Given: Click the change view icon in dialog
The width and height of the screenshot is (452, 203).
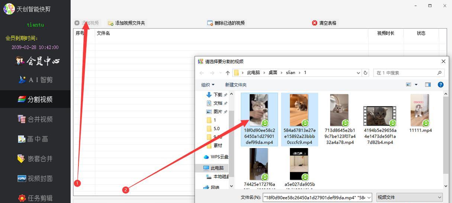Looking at the screenshot, I should (409, 85).
